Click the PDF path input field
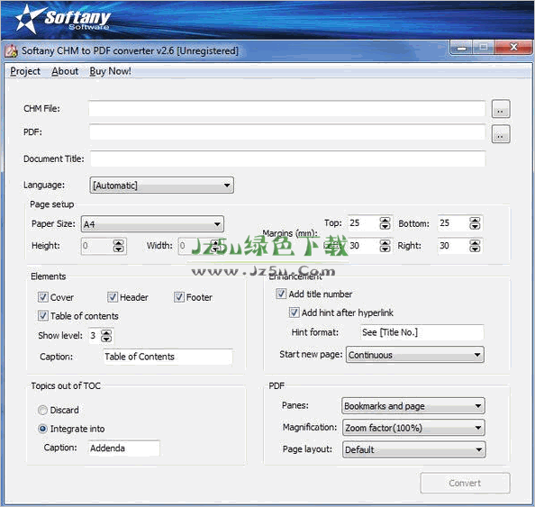This screenshot has width=535, height=507. (287, 132)
